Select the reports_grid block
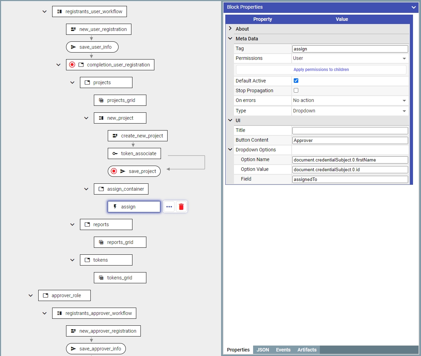This screenshot has width=421, height=356. [x=120, y=242]
